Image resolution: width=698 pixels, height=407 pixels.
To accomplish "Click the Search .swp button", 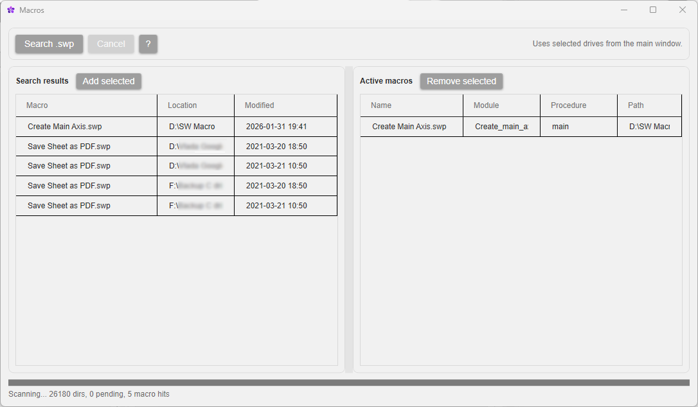I will (48, 44).
